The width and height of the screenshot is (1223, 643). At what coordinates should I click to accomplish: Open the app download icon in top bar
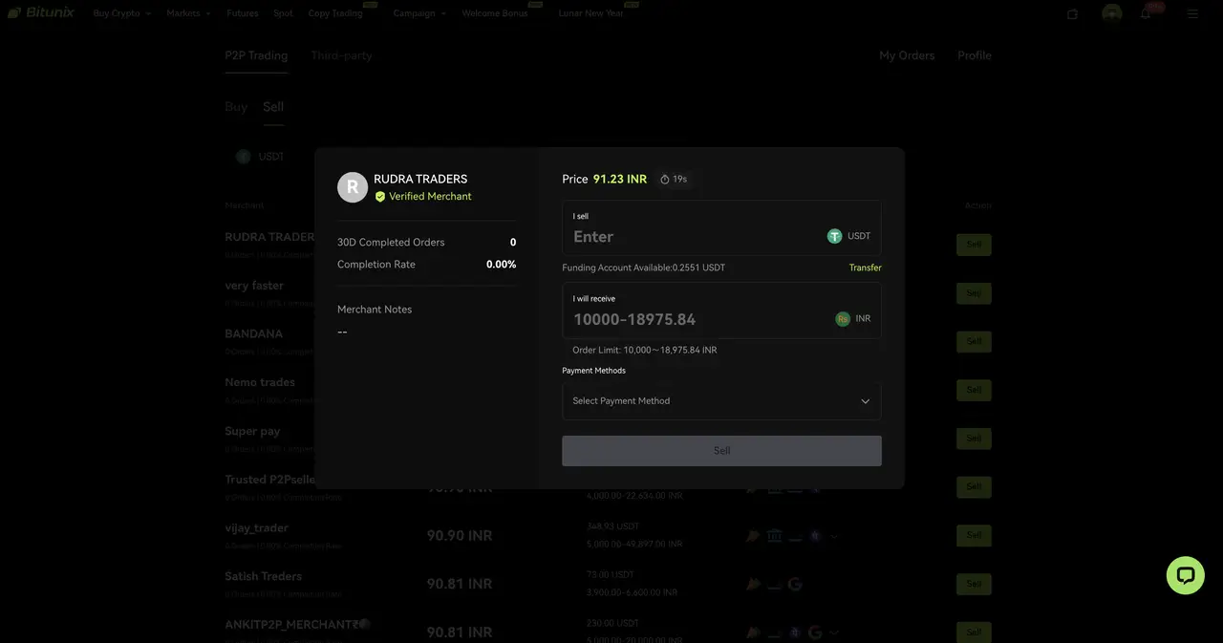pos(1071,13)
